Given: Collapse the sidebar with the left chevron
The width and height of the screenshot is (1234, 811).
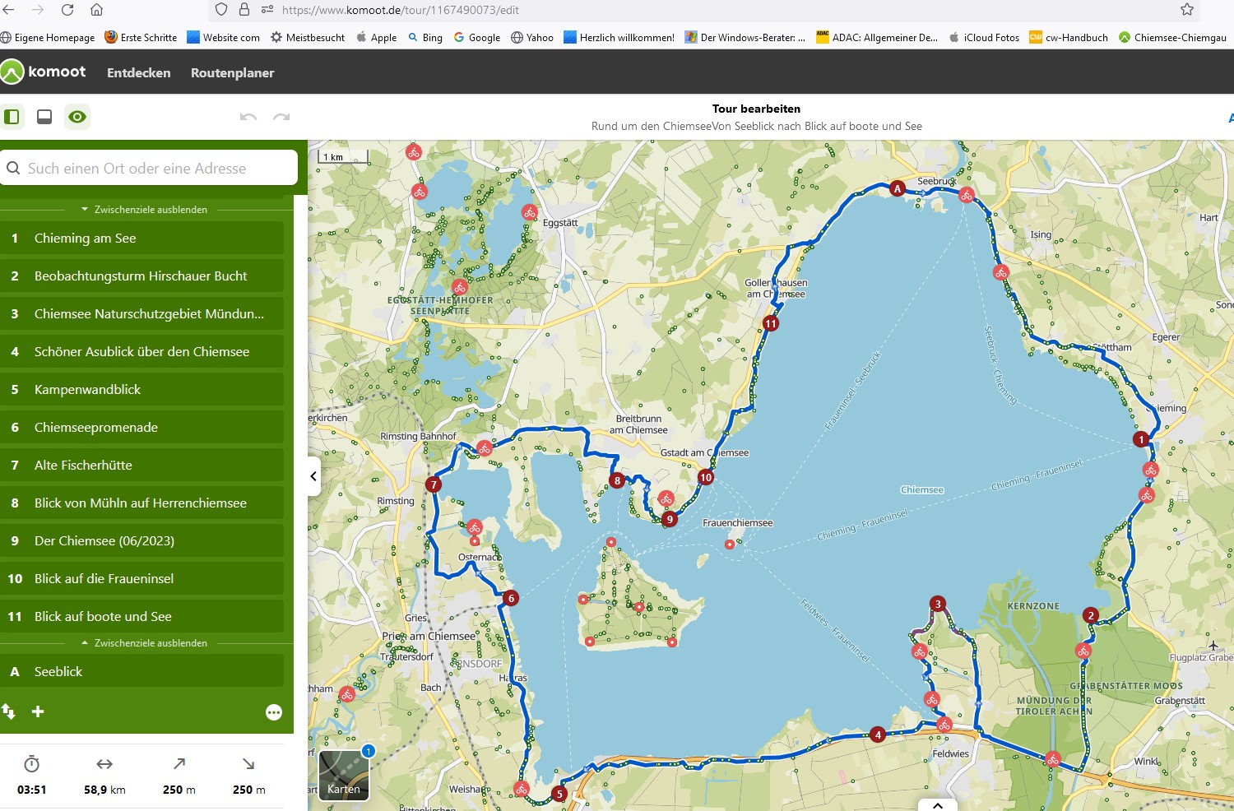Looking at the screenshot, I should (313, 476).
